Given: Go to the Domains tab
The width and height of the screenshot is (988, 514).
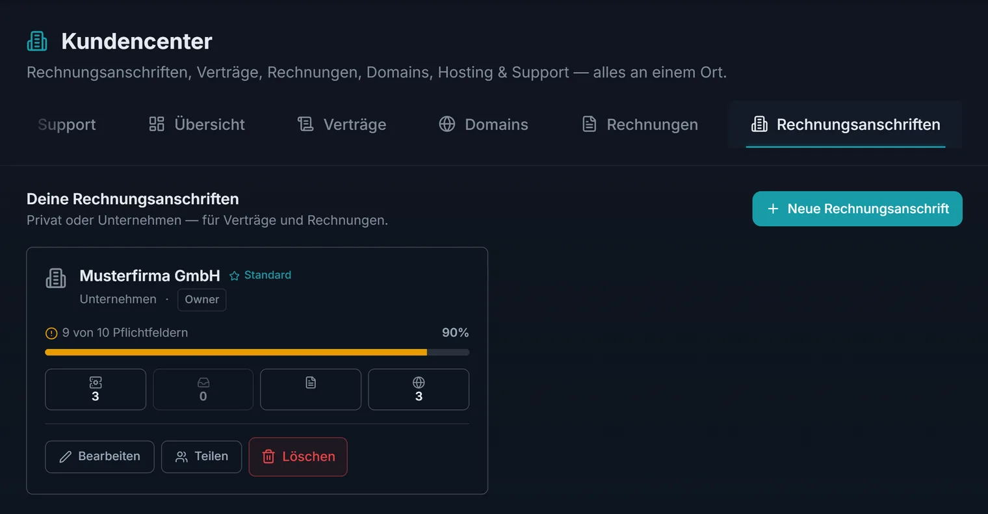Looking at the screenshot, I should (x=484, y=124).
